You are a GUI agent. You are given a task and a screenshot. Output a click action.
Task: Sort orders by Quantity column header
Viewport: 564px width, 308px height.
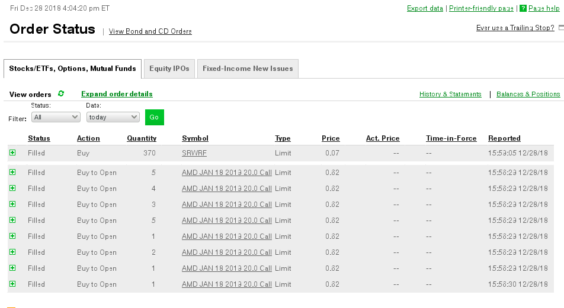point(142,138)
